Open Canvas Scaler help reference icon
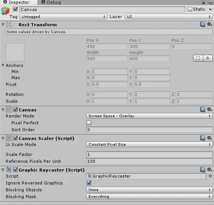 click(203, 138)
